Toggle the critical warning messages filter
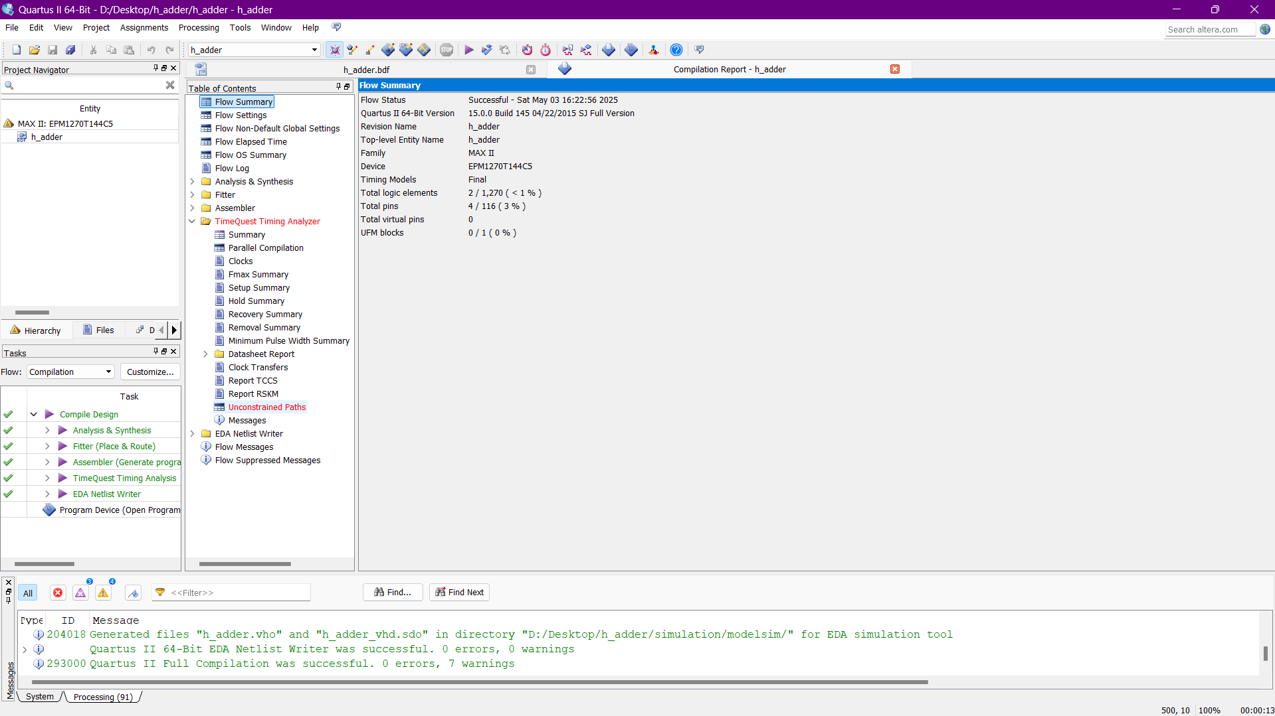Image resolution: width=1275 pixels, height=716 pixels. pos(80,593)
